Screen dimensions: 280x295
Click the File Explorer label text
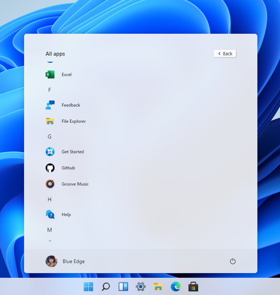point(74,121)
